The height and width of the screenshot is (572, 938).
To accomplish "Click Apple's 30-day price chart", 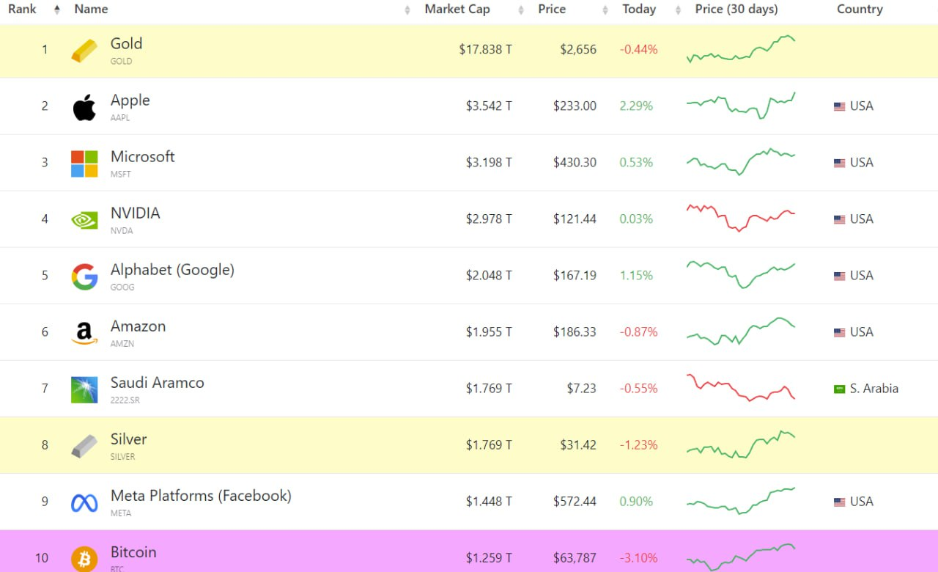I will pyautogui.click(x=741, y=106).
